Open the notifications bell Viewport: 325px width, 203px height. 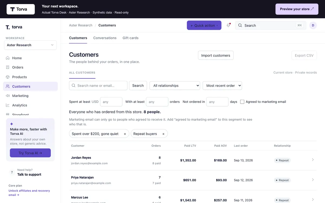pos(228,25)
